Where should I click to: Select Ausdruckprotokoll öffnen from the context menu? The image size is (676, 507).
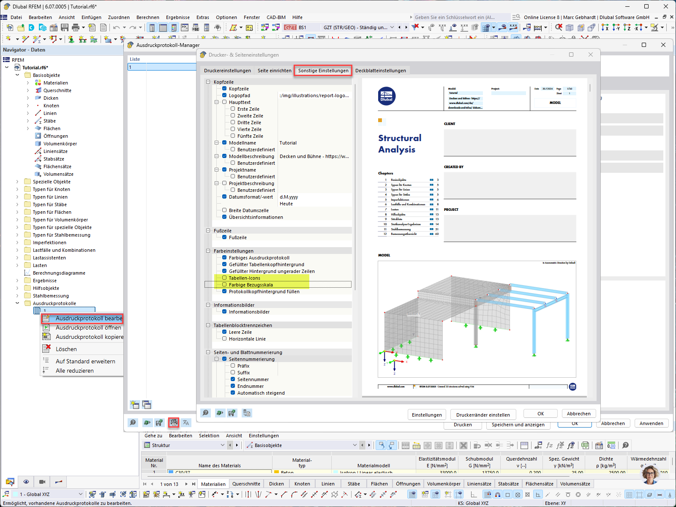click(89, 327)
